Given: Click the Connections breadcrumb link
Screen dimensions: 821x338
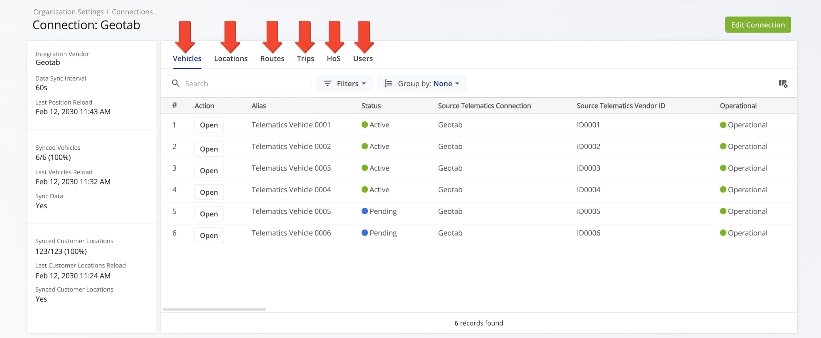Looking at the screenshot, I should tap(132, 12).
